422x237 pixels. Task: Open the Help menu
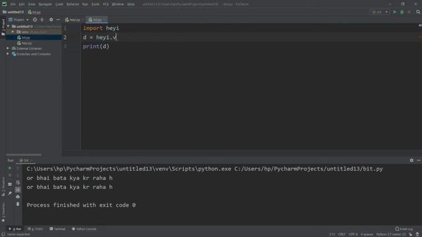tap(131, 5)
